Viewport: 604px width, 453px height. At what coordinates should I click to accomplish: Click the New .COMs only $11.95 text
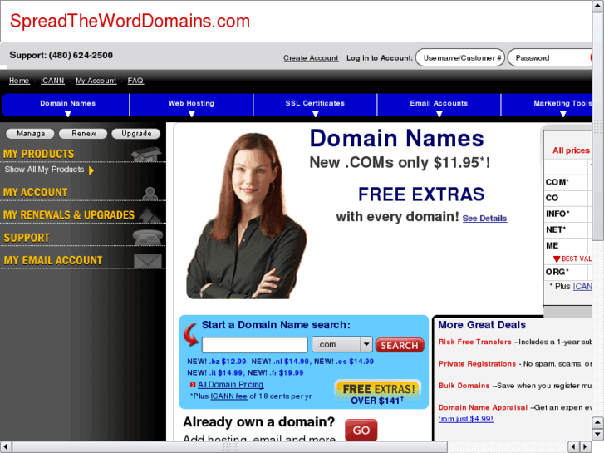400,163
